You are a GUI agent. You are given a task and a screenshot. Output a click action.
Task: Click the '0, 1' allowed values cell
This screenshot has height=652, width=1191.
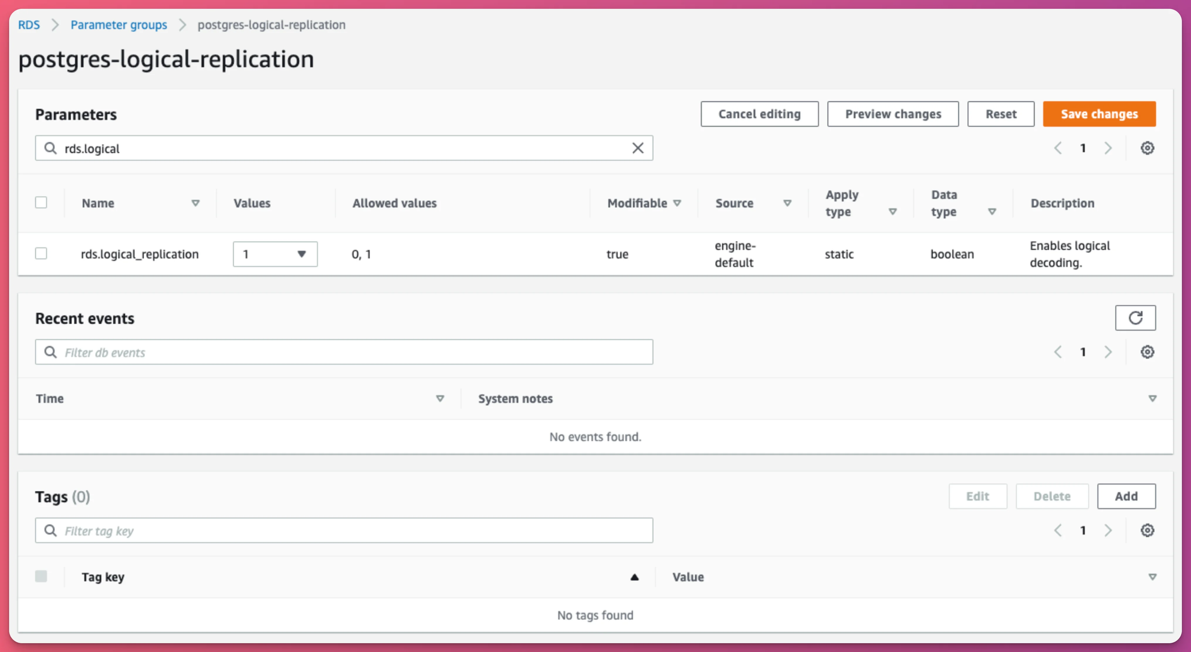tap(361, 254)
